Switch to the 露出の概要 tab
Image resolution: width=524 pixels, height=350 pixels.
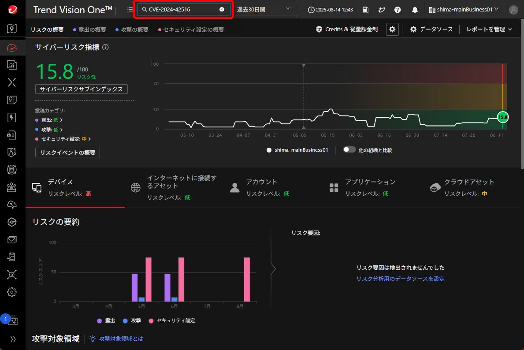pos(89,30)
